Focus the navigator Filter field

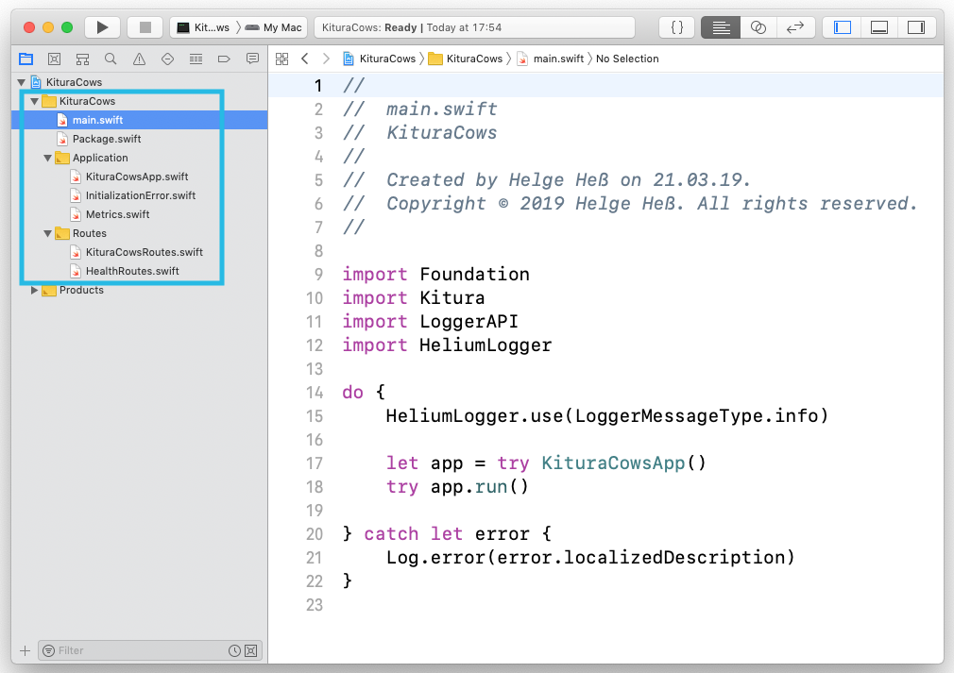click(x=149, y=650)
